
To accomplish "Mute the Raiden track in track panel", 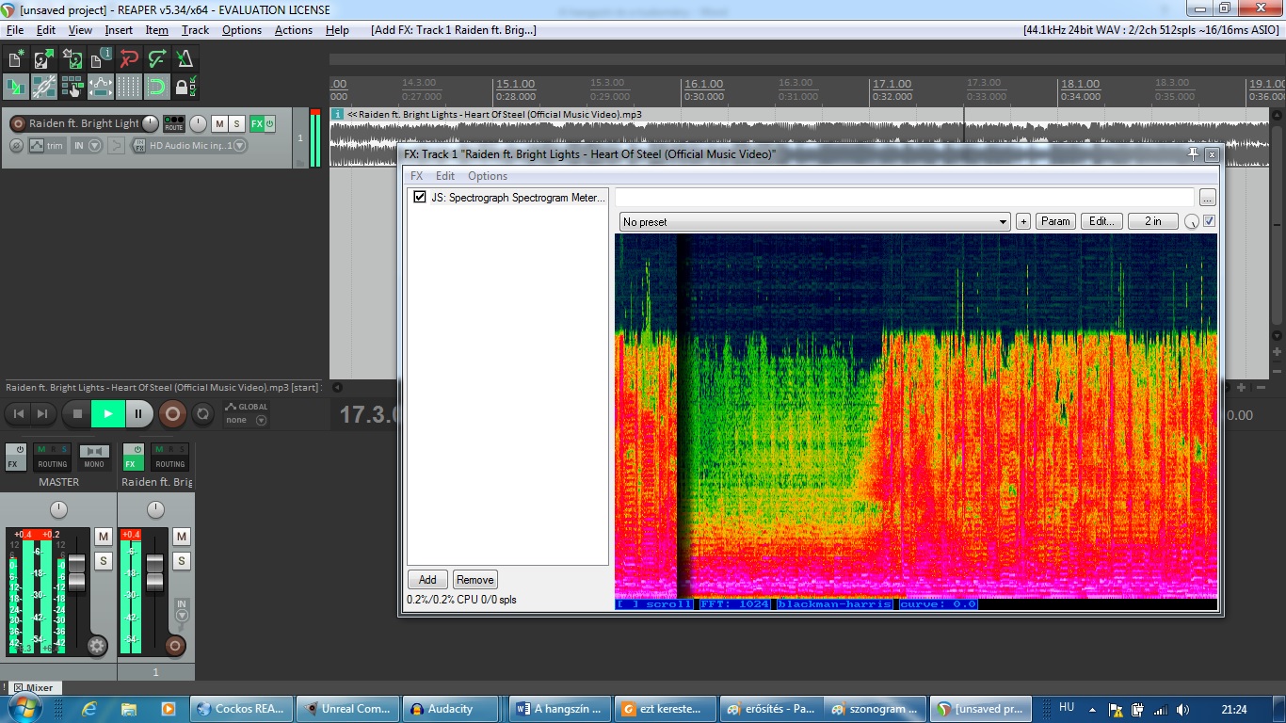I will tap(218, 123).
